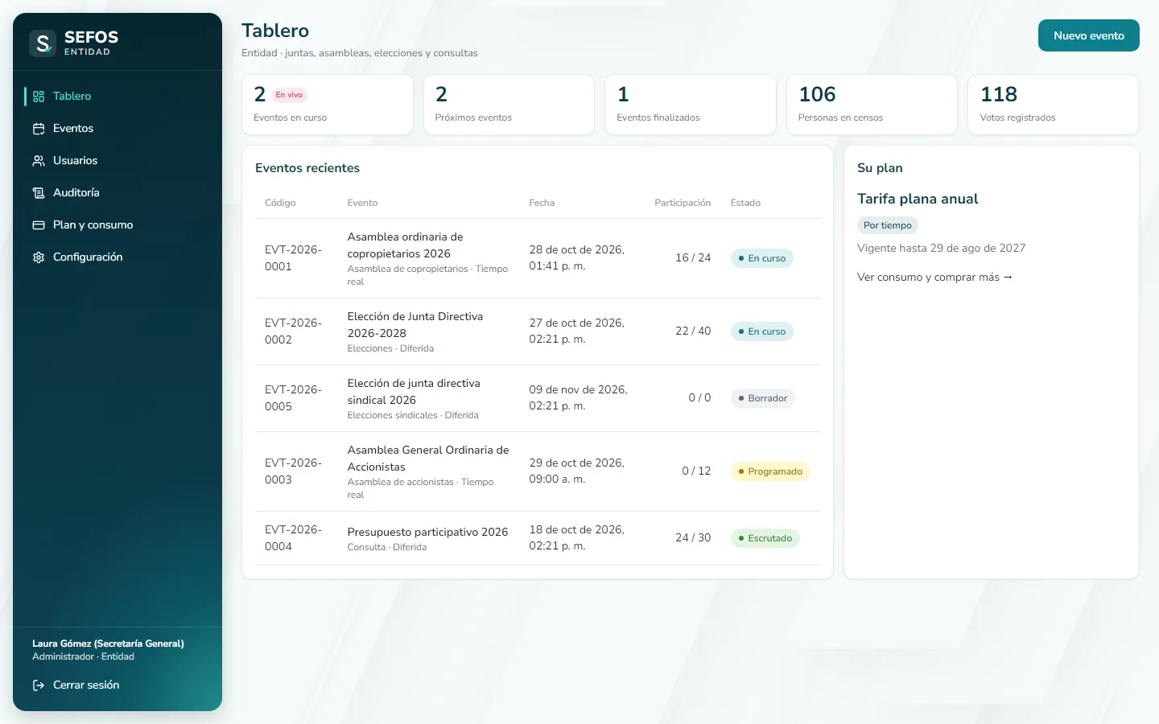Click the En curso badge for EVT-2026-0002
The image size is (1159, 724).
(761, 331)
